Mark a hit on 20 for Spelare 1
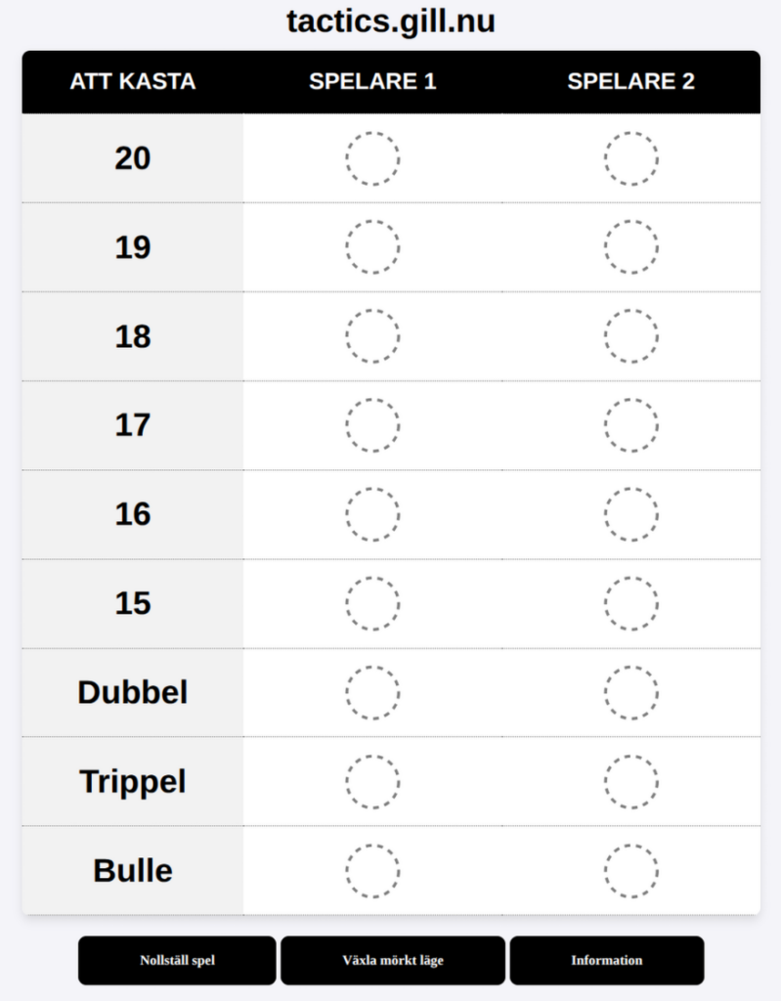 [372, 158]
